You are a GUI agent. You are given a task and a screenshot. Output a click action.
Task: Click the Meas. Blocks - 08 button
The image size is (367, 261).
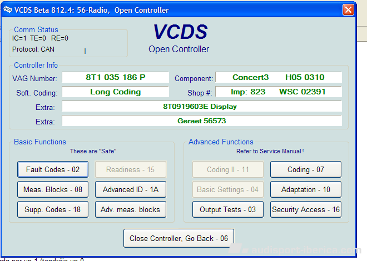pyautogui.click(x=53, y=189)
